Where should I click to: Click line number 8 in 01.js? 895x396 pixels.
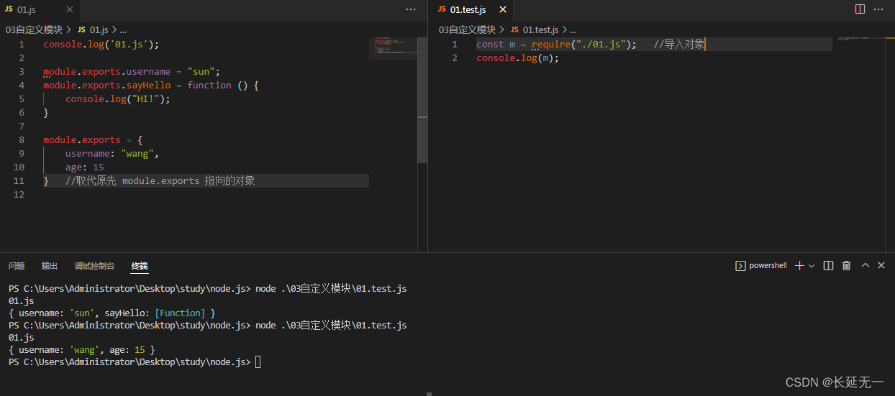22,140
